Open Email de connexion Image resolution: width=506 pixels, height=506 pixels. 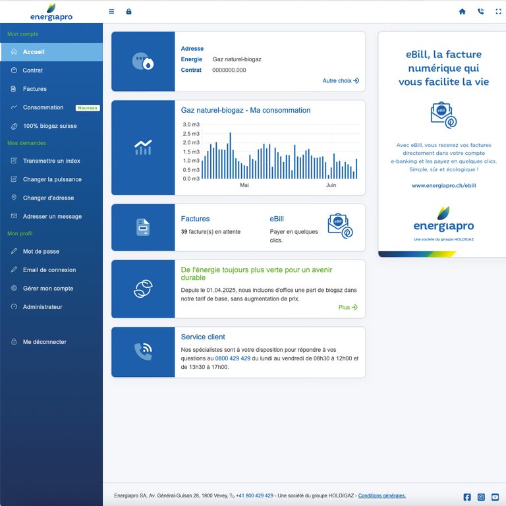pyautogui.click(x=51, y=269)
